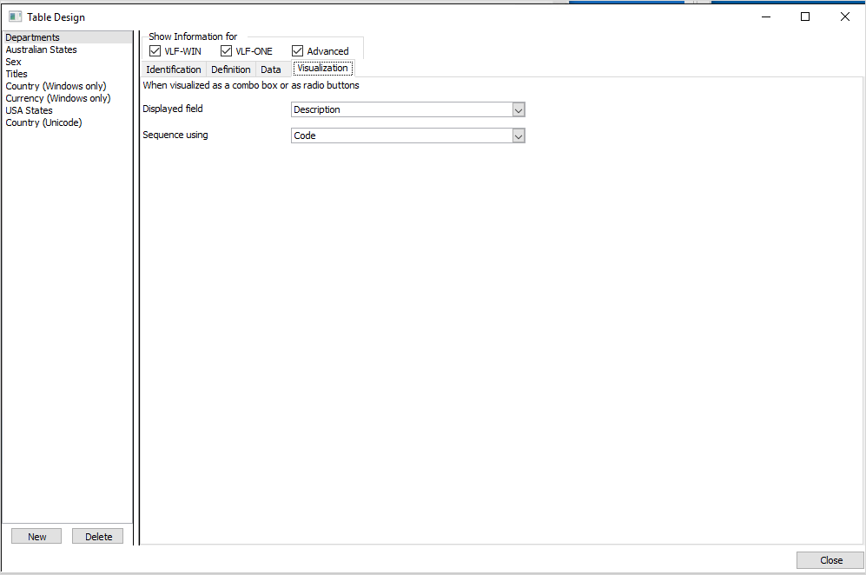Uncheck the Advanced checkbox
The image size is (866, 575).
297,51
